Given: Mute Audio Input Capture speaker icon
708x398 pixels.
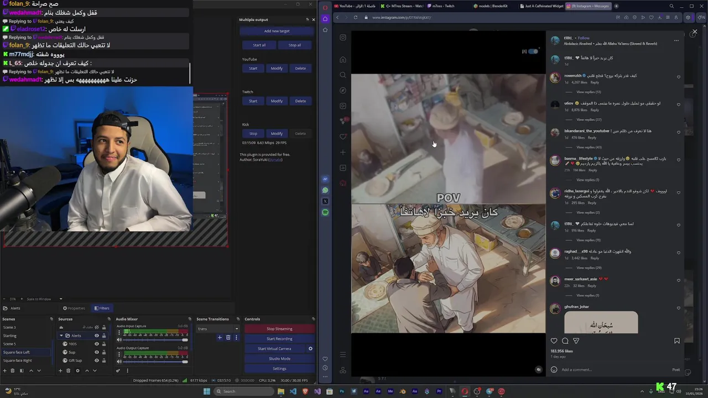Looking at the screenshot, I should (119, 340).
